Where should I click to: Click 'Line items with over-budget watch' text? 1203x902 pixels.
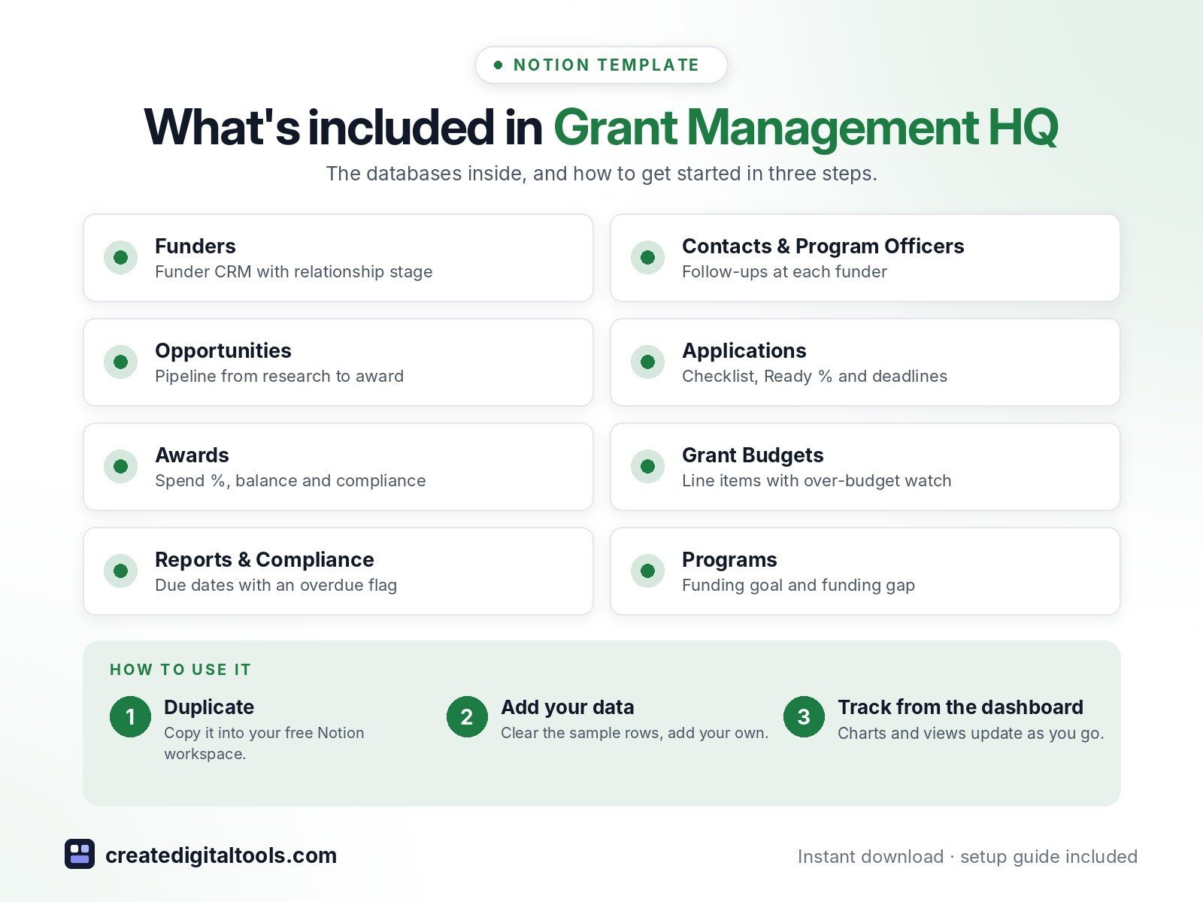click(x=817, y=481)
